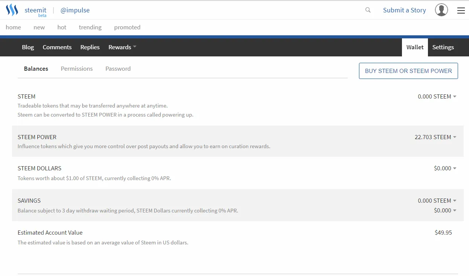Click the Estimated Account Value label

pyautogui.click(x=50, y=233)
